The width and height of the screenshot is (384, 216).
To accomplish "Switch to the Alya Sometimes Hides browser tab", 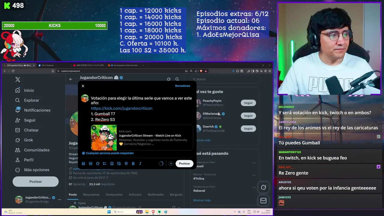I will 123,65.
